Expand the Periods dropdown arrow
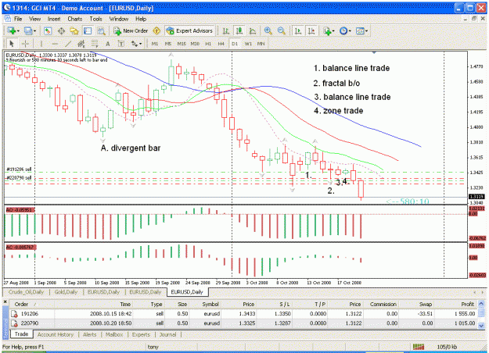This screenshot has width=489, height=353. tap(350, 30)
